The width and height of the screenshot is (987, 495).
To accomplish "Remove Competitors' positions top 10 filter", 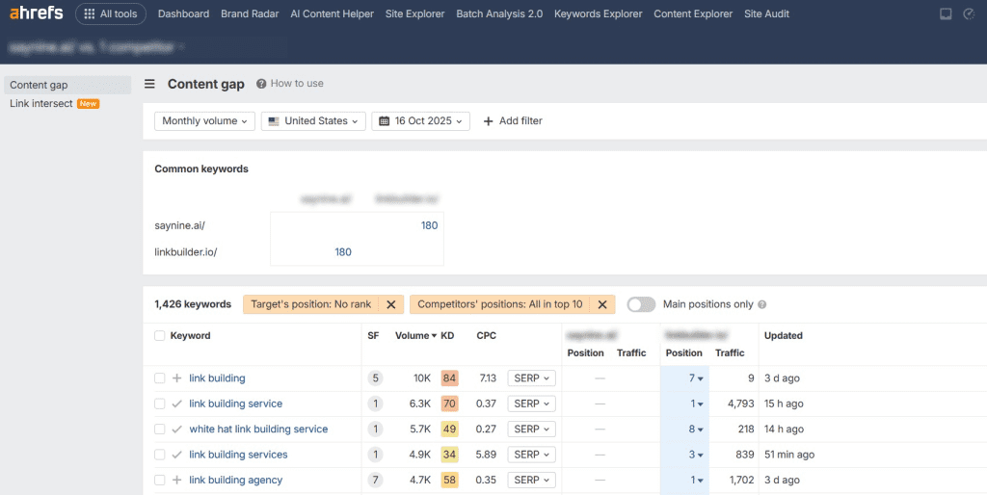I will [602, 304].
